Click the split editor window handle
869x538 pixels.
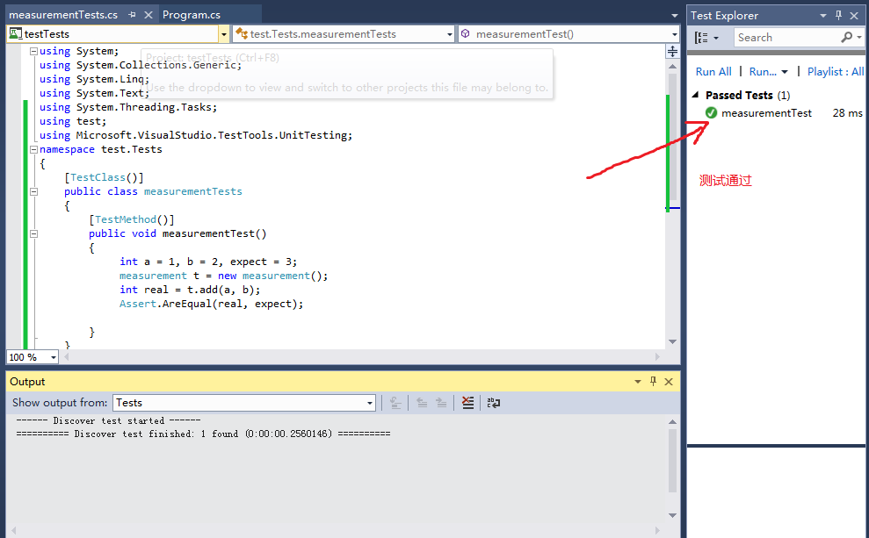672,52
